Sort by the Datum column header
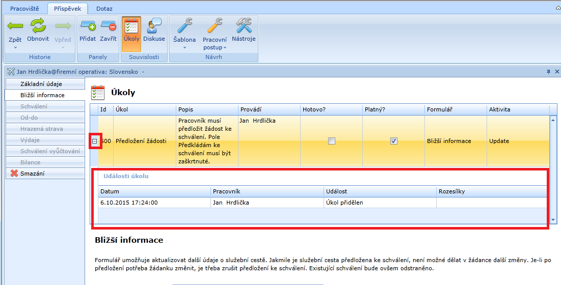The image size is (561, 285). (154, 191)
